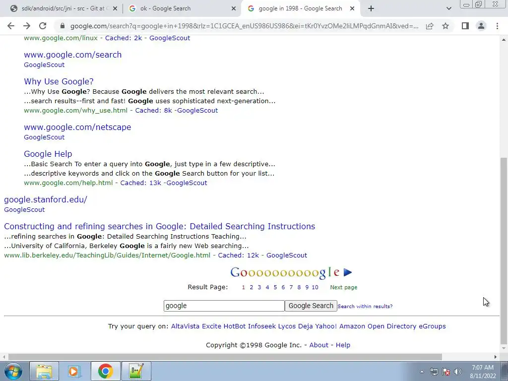Click the browser forward arrow
This screenshot has width=508, height=381.
[x=27, y=26]
